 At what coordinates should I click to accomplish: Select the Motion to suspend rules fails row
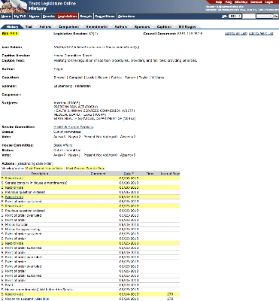tap(90, 299)
